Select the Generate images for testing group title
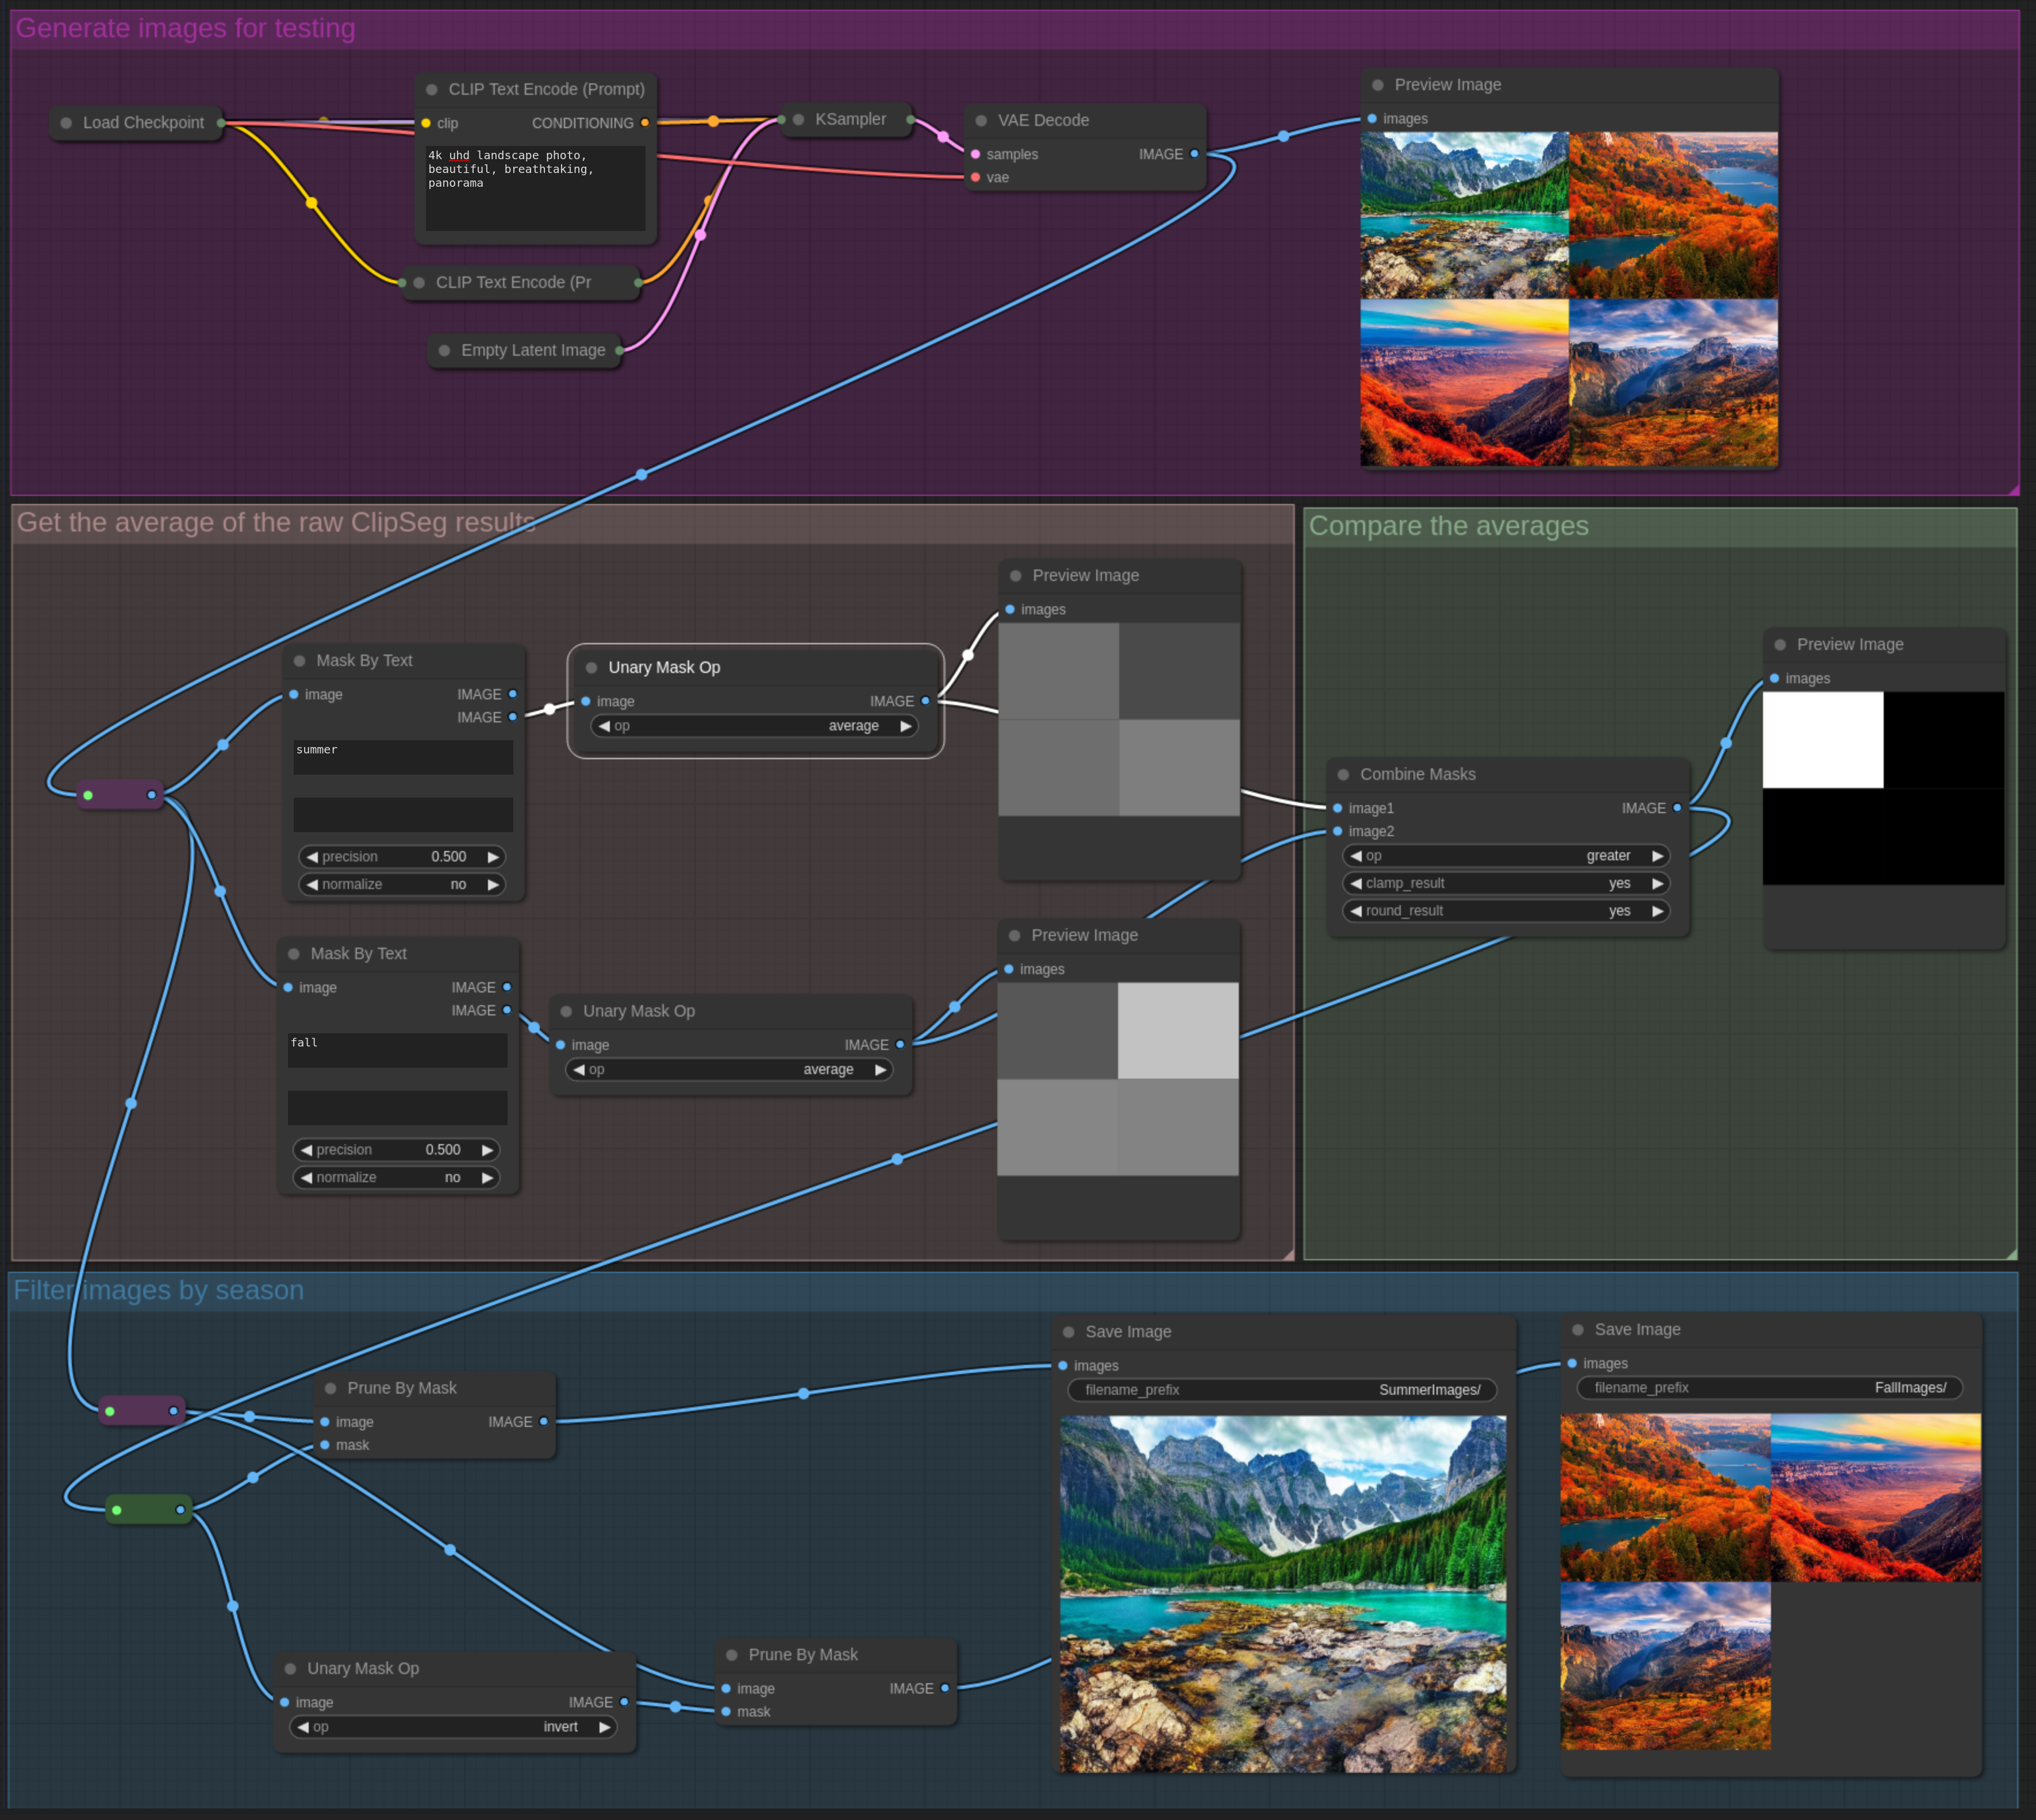The width and height of the screenshot is (2036, 1820). 186,28
